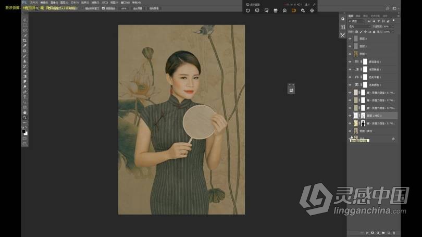Viewport: 422px width, 237px height.
Task: Select the Horizontal Type tool
Action: click(x=24, y=97)
